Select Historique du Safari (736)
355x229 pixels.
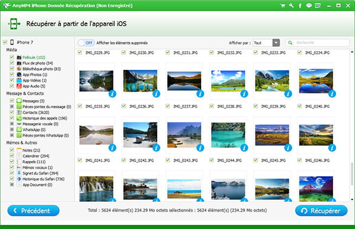(x=43, y=179)
